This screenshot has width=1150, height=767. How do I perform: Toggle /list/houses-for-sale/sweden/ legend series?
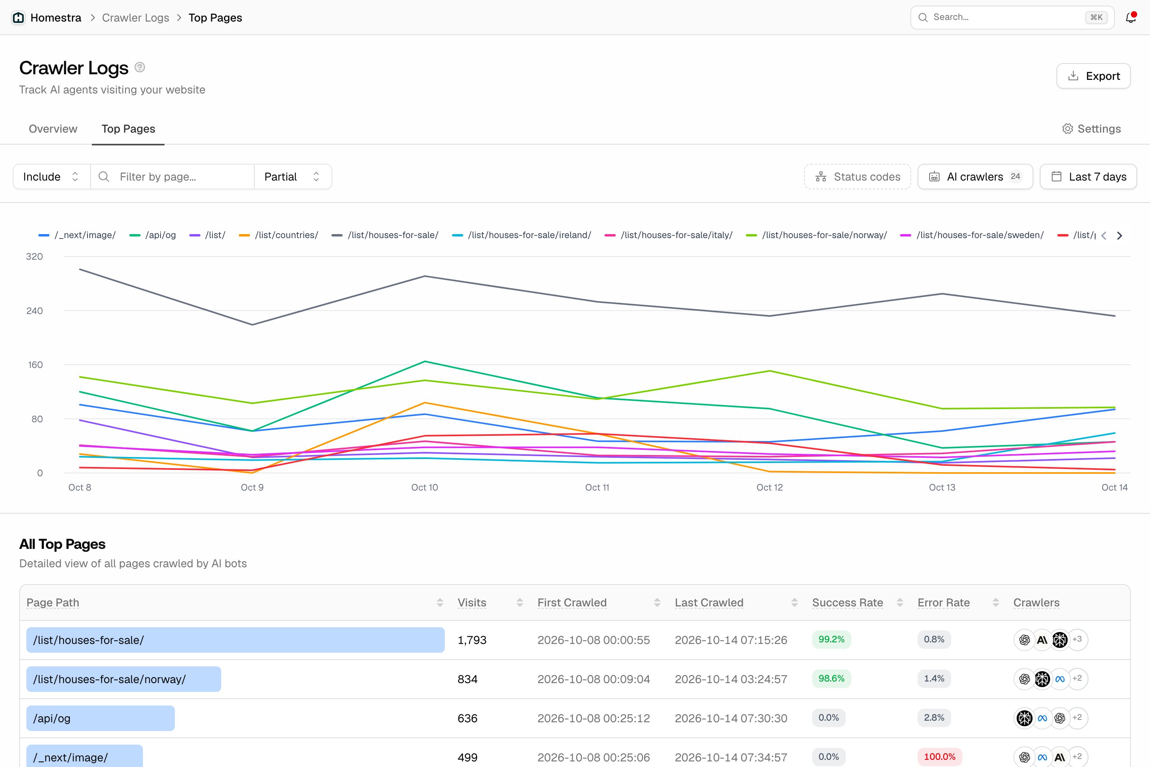click(972, 235)
